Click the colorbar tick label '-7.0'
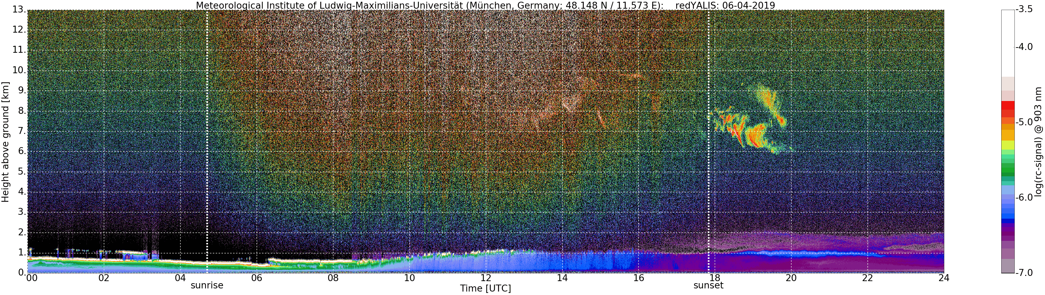Image resolution: width=1045 pixels, height=295 pixels. click(1024, 273)
